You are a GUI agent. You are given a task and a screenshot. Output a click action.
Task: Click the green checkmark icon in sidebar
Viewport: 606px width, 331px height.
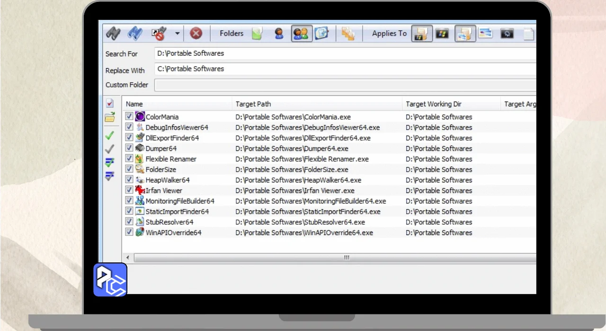(x=110, y=136)
